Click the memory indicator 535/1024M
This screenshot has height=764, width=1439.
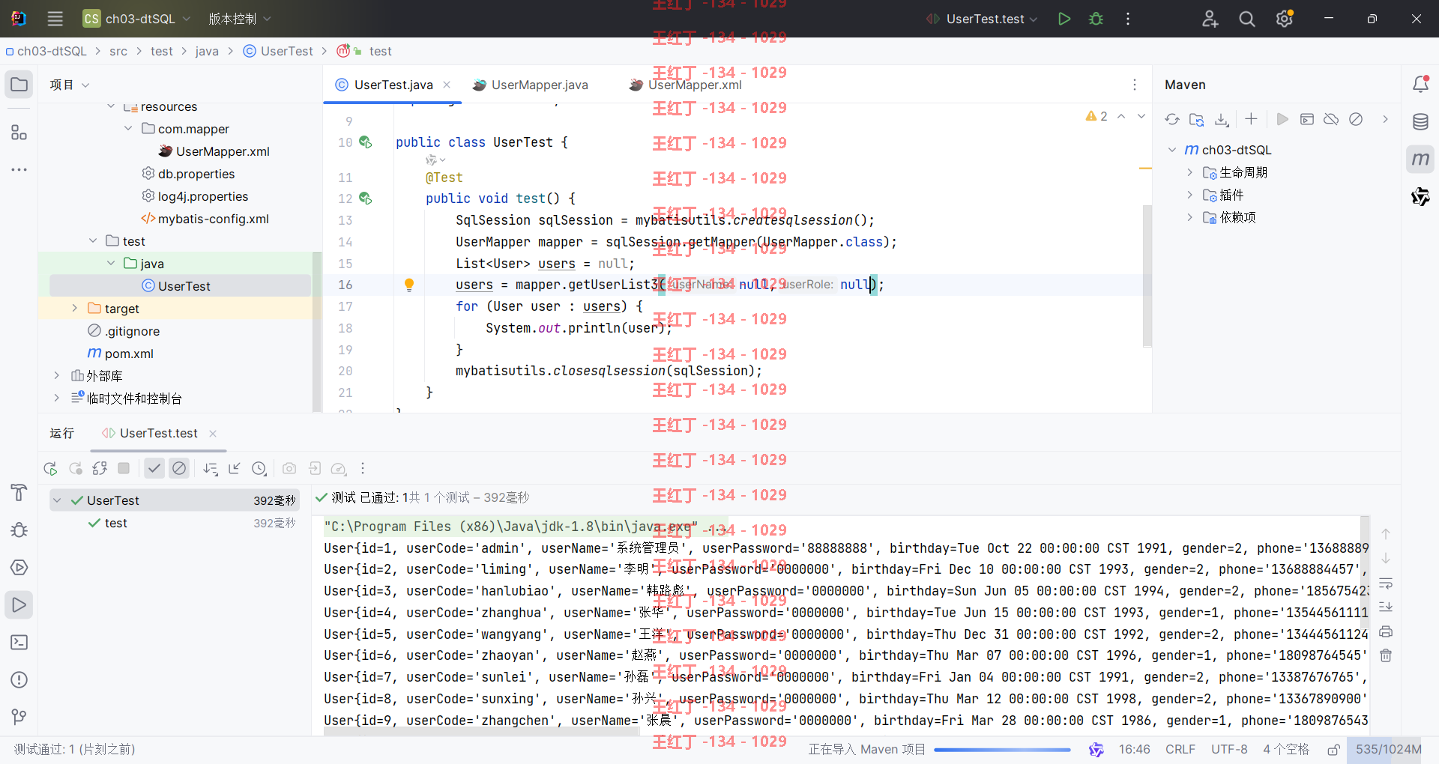point(1388,749)
